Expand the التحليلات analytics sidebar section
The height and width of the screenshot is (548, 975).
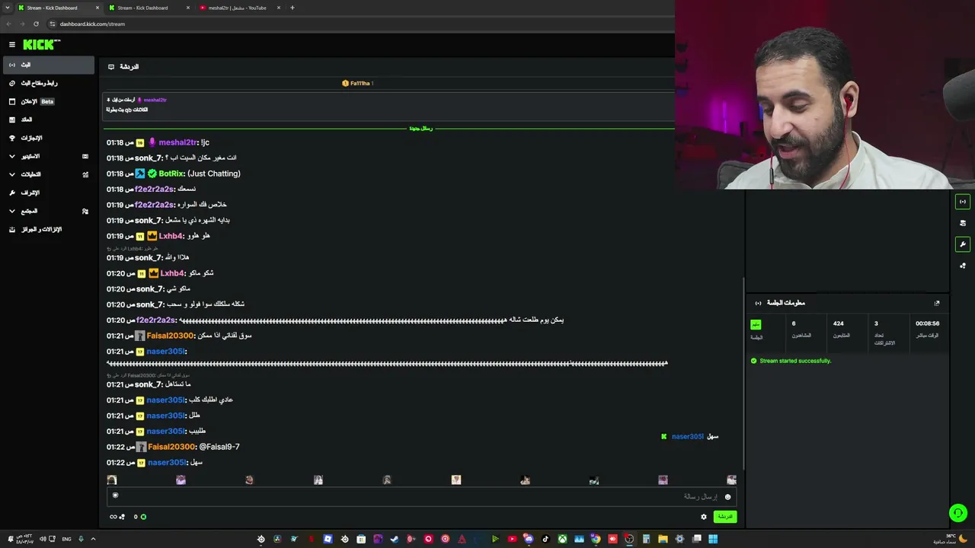[48, 174]
